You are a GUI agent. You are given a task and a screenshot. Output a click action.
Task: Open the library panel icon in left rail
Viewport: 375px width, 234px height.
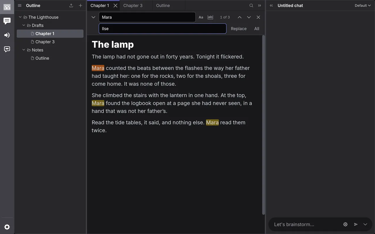(7, 7)
